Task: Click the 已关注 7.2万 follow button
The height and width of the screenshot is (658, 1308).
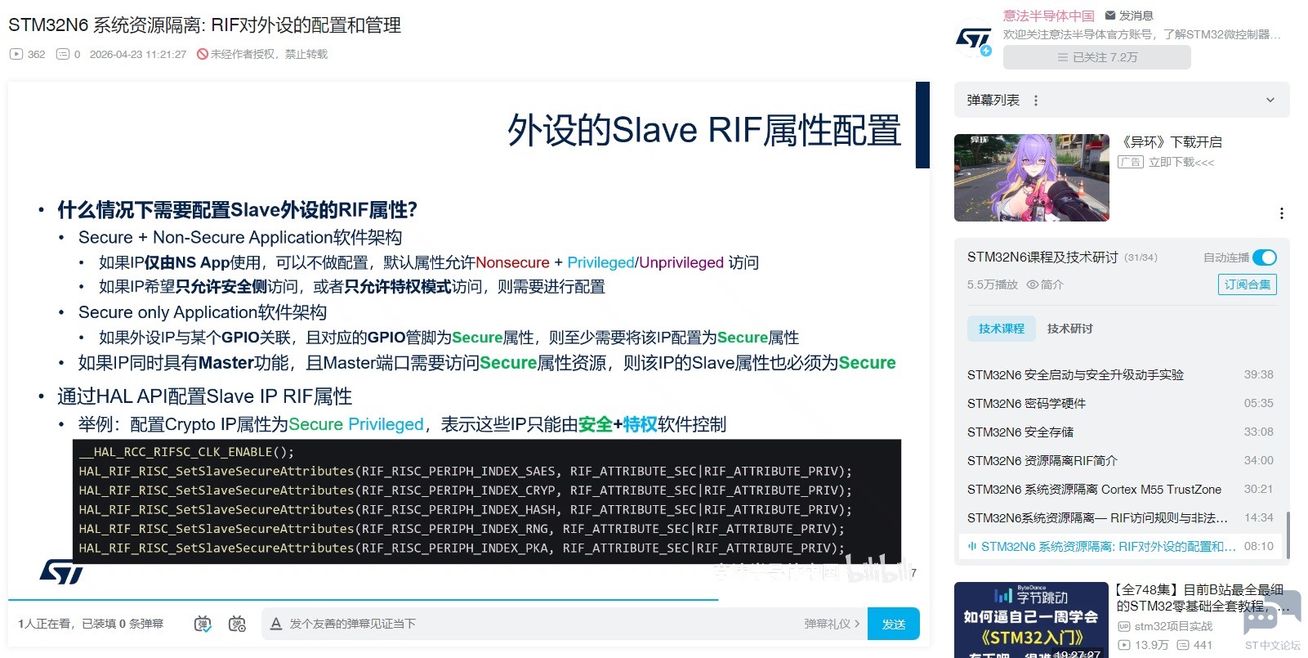Action: coord(1097,57)
